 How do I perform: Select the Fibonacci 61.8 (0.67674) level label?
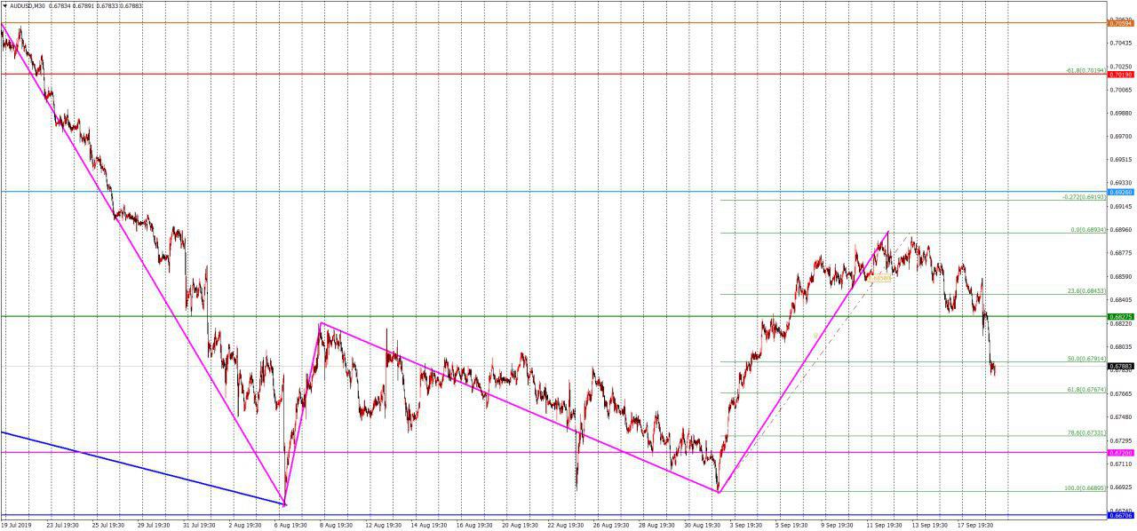[1085, 389]
